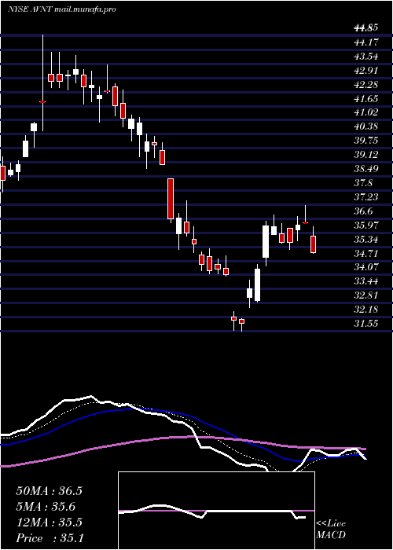Click the 'NYSE AVNT mail.munafa.pro' chart title
393x550 pixels.
62,9
